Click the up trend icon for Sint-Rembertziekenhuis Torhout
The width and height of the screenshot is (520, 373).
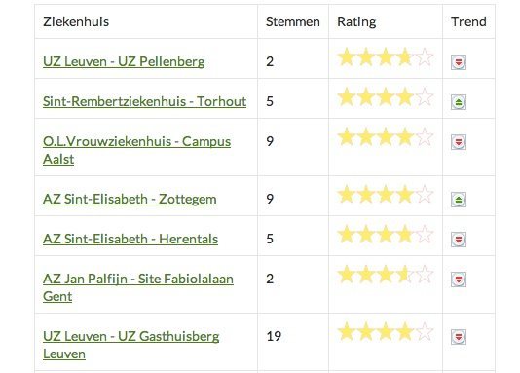[459, 102]
